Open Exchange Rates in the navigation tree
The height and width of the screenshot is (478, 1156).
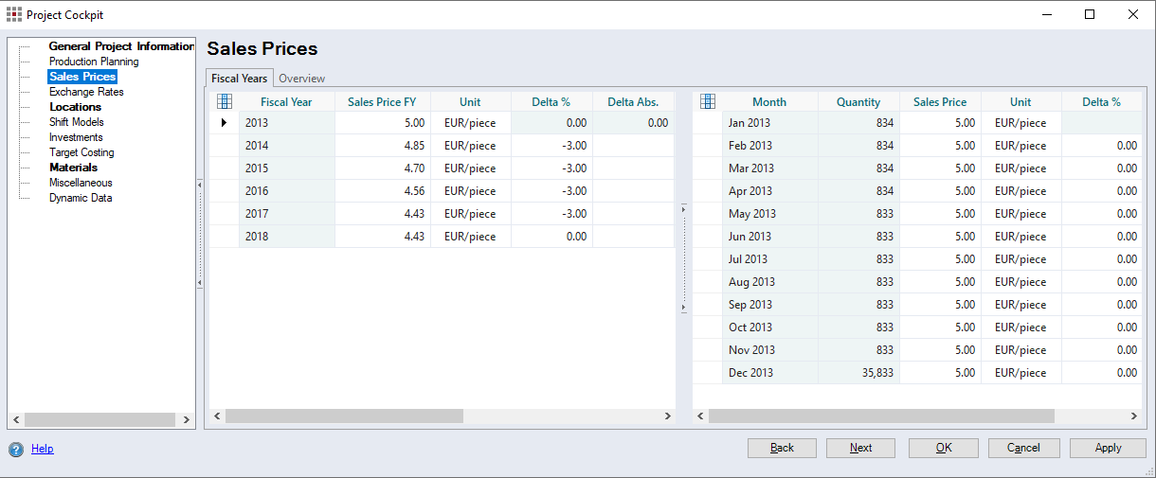(x=86, y=92)
